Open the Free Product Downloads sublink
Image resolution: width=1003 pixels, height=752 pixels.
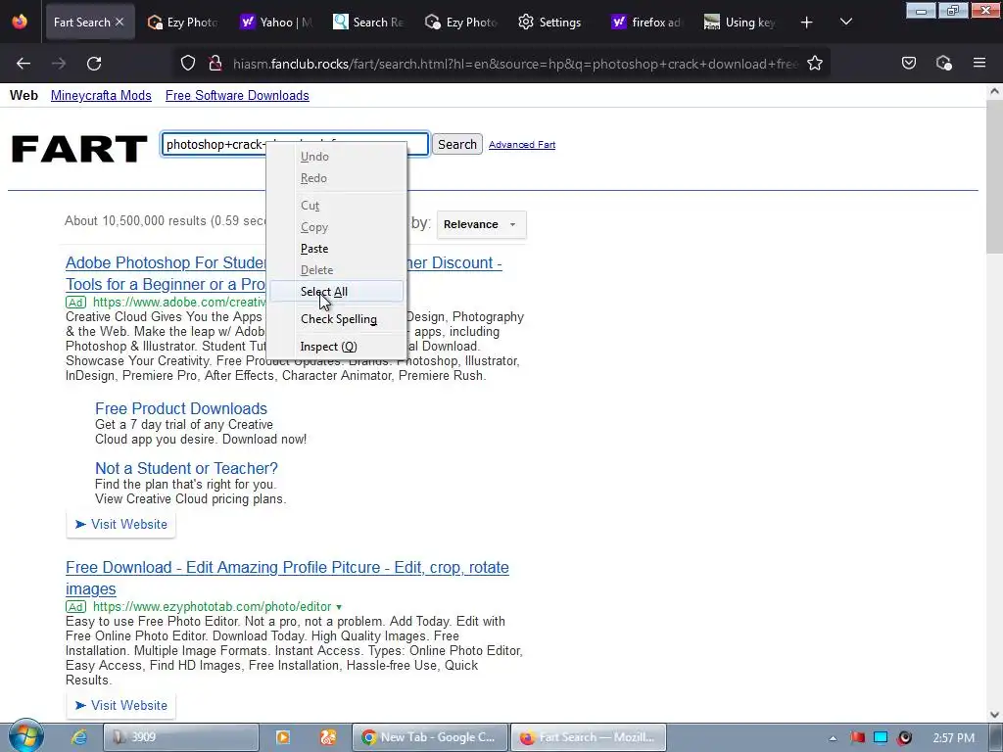[181, 408]
